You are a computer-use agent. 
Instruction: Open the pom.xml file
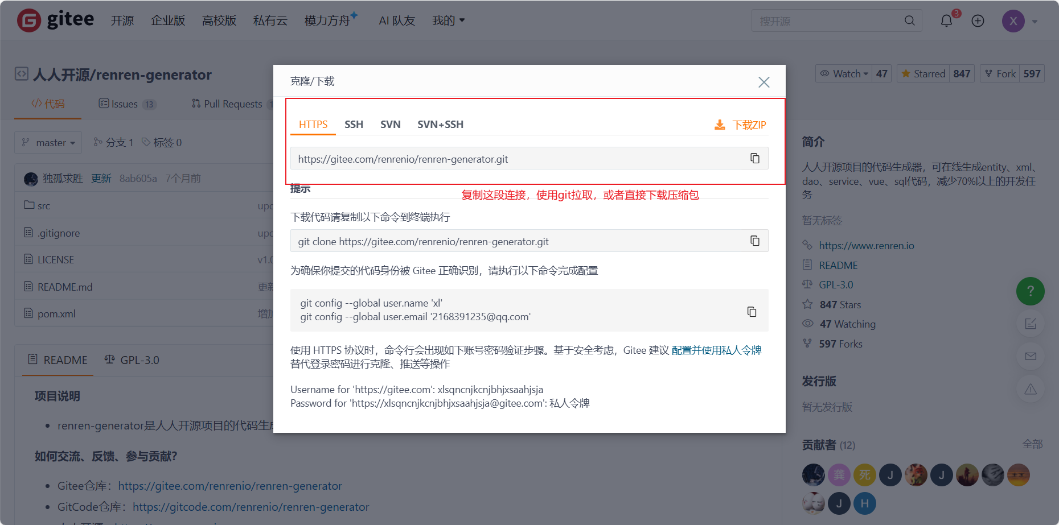(56, 314)
